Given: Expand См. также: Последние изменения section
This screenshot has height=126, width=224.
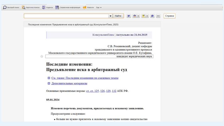Looking at the screenshot, I should click(x=49, y=78).
